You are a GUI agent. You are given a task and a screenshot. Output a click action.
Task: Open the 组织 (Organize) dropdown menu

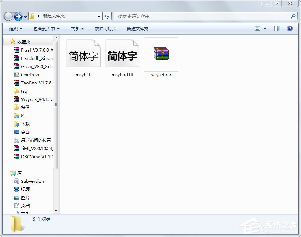coord(15,29)
